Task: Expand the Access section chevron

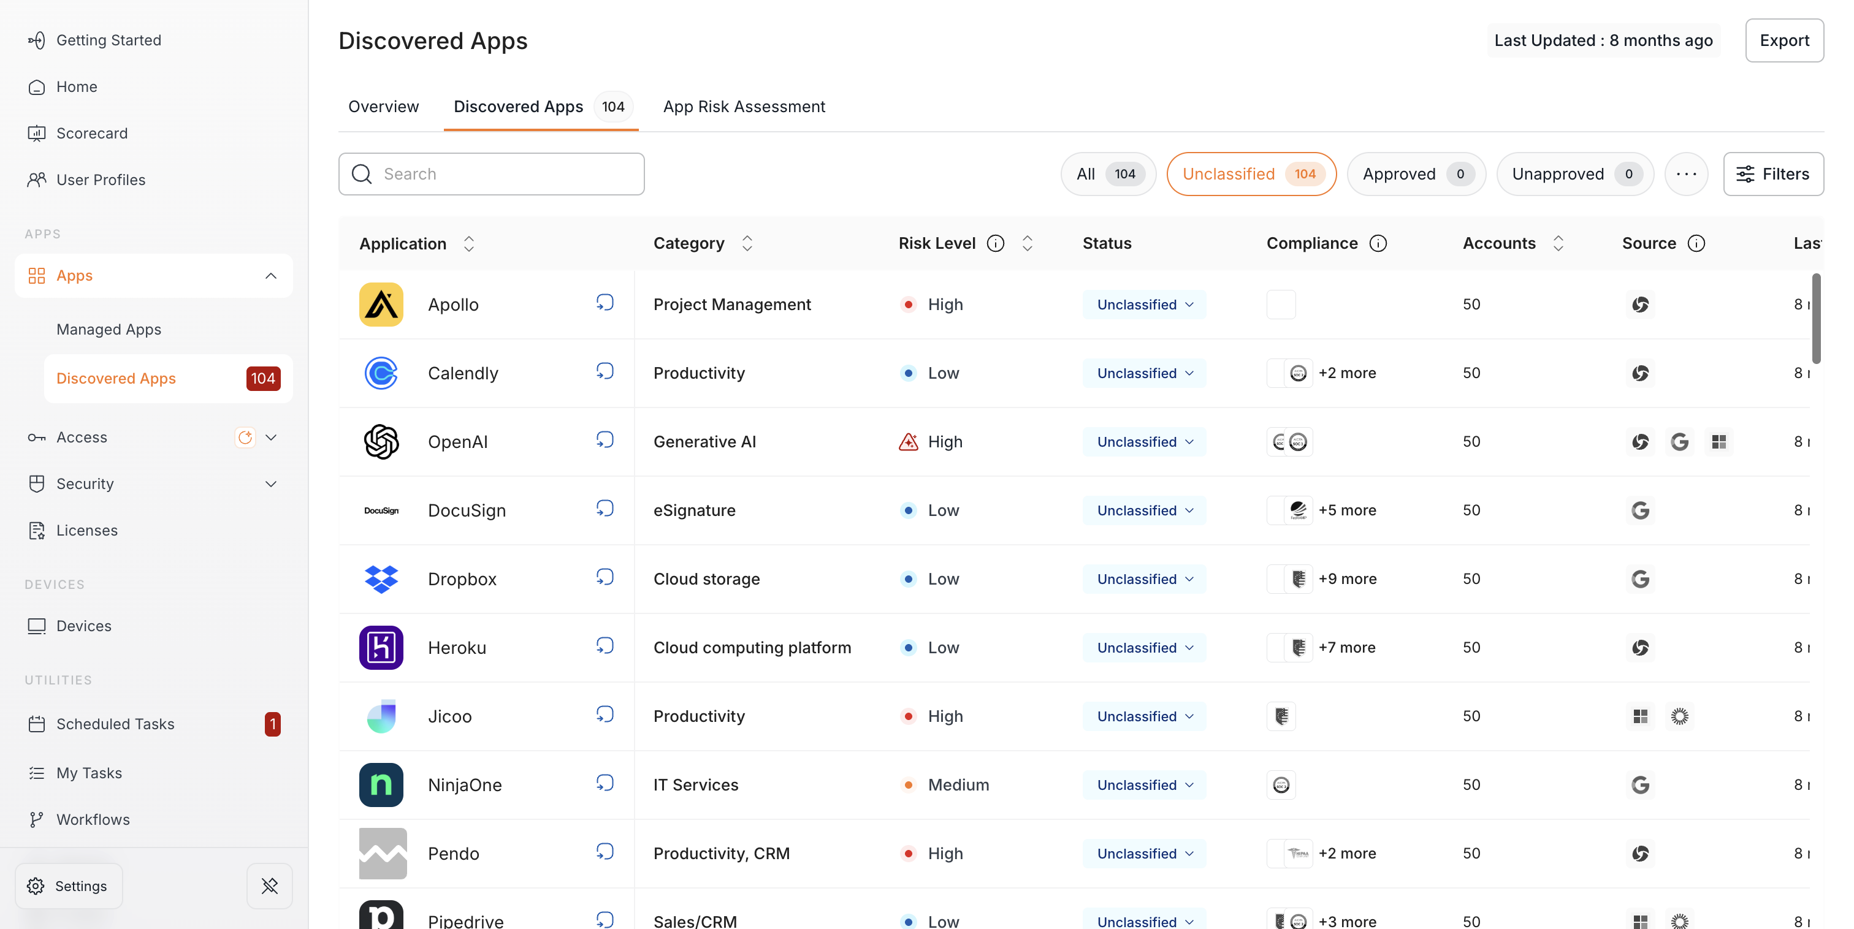Action: click(270, 438)
